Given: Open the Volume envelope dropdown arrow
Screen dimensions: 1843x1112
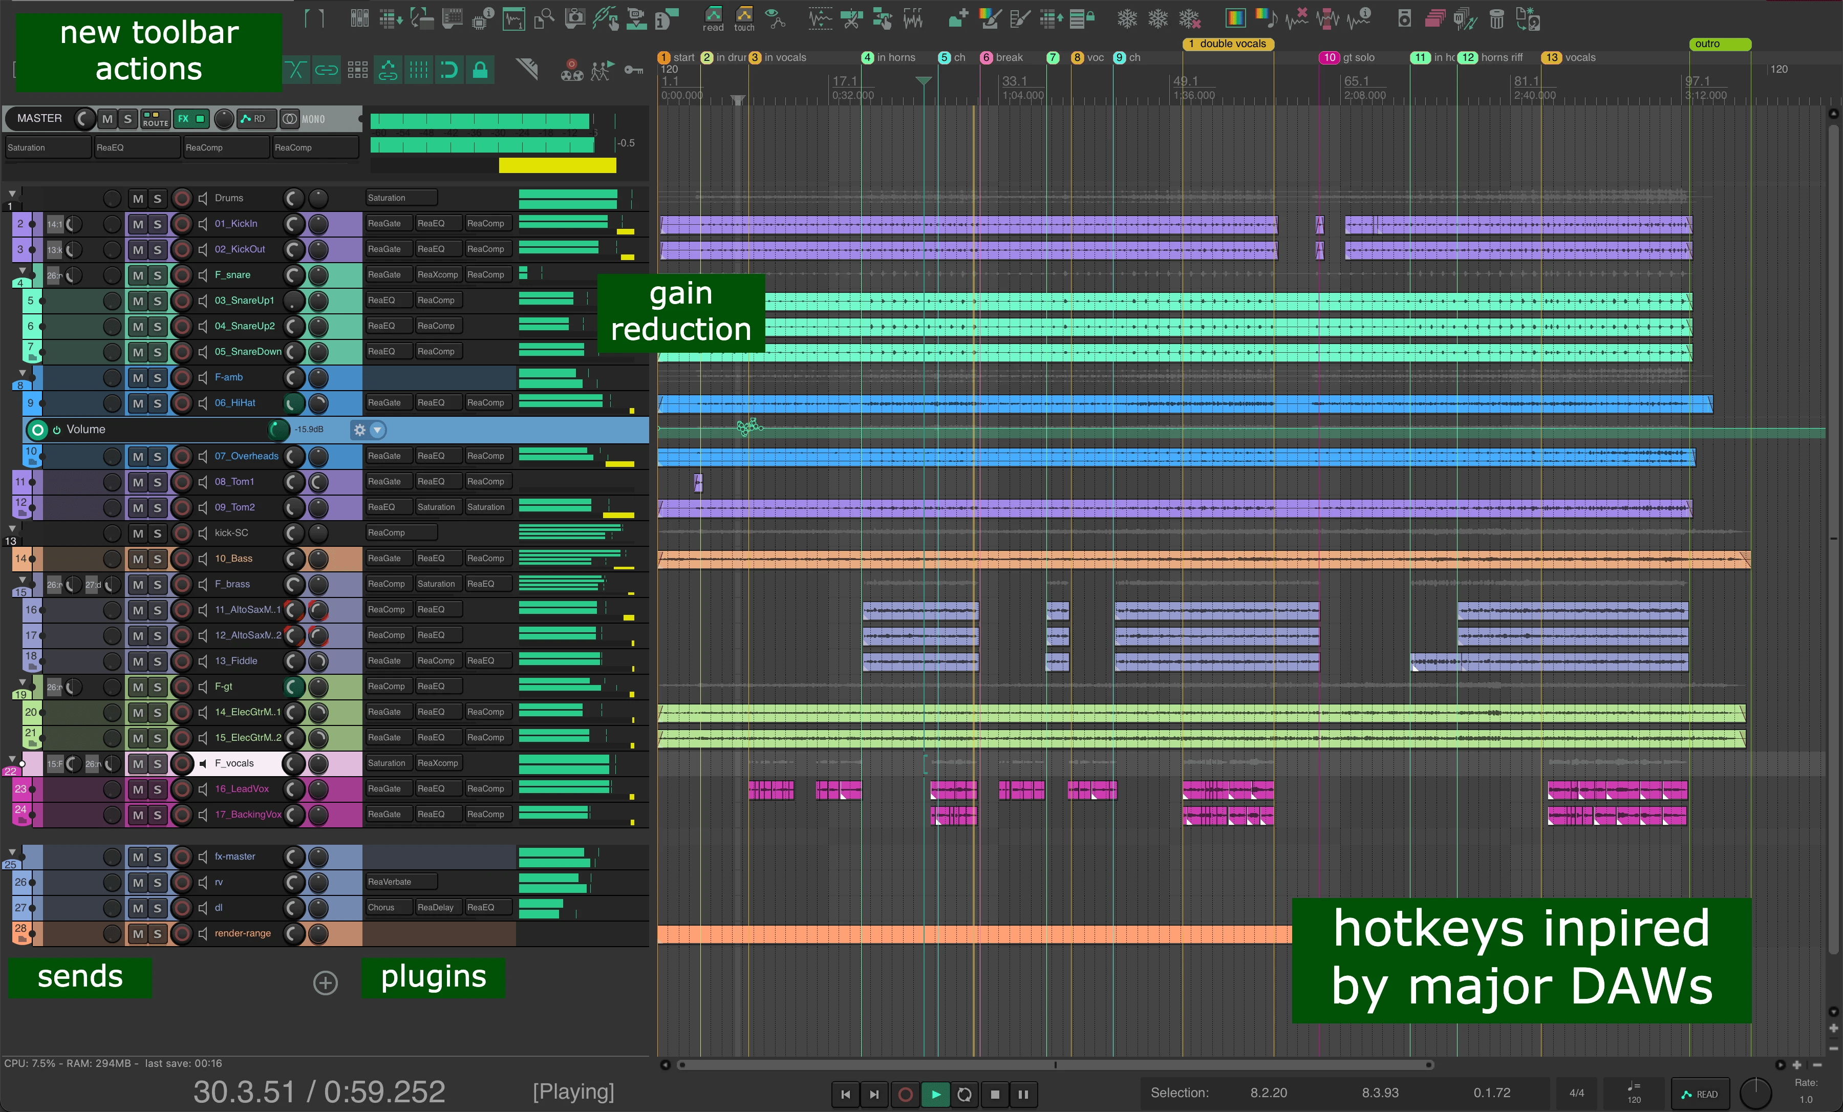Looking at the screenshot, I should [x=378, y=429].
